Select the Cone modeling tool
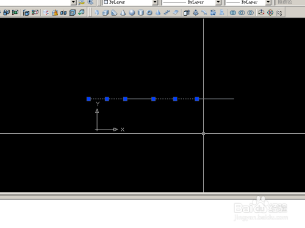 (123, 13)
